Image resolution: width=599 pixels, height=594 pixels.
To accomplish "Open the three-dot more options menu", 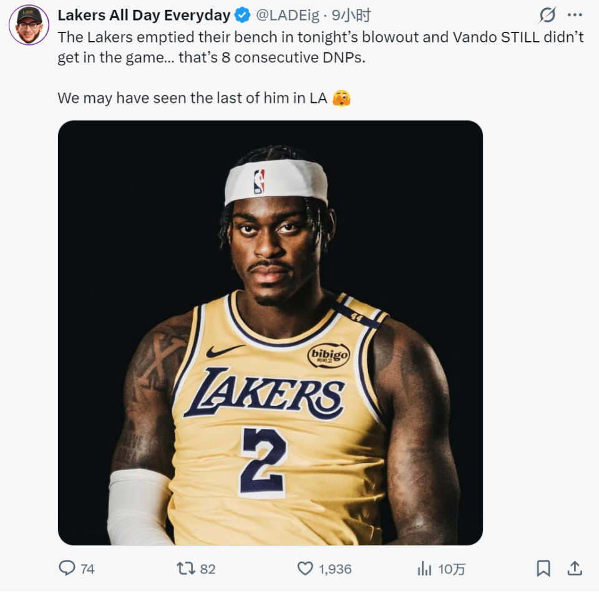I will pyautogui.click(x=575, y=15).
